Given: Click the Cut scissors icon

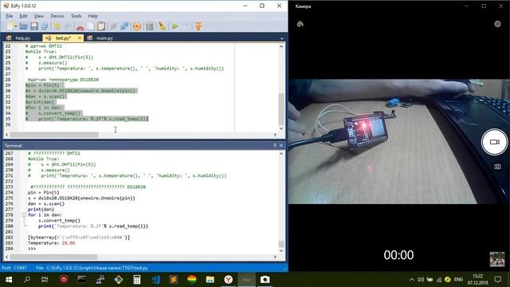Looking at the screenshot, I should (x=80, y=26).
